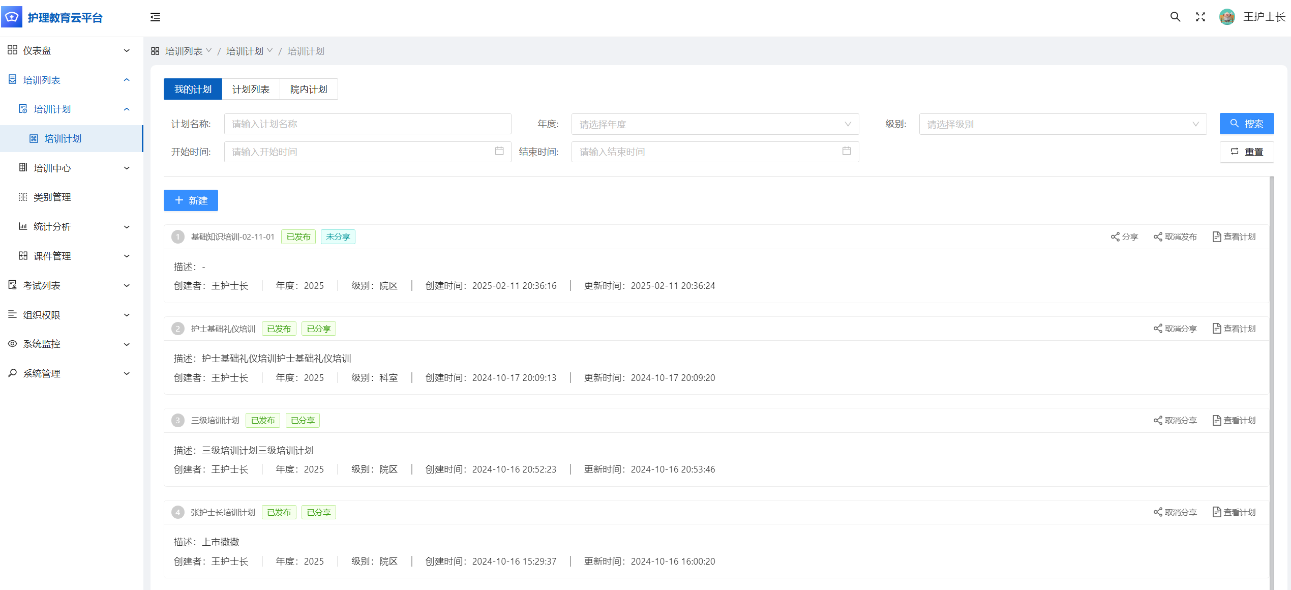The width and height of the screenshot is (1291, 590).
Task: Click the 计划名称 input field
Action: pos(367,124)
